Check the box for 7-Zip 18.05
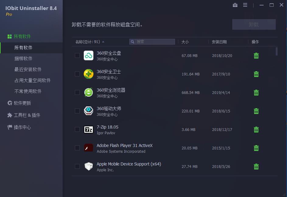The image size is (287, 197). coord(77,129)
